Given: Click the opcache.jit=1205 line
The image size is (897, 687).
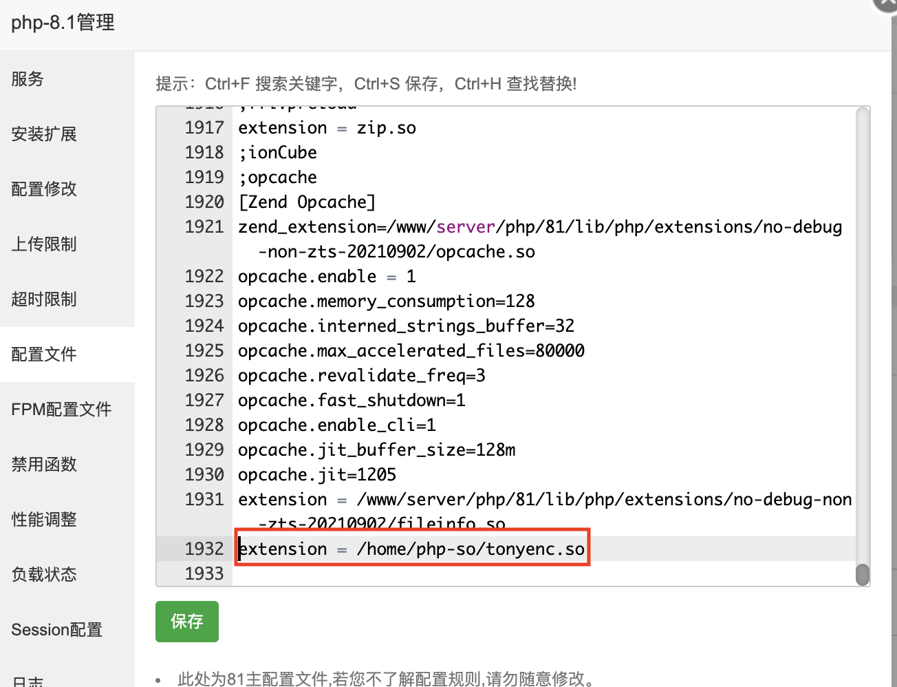Looking at the screenshot, I should point(317,475).
